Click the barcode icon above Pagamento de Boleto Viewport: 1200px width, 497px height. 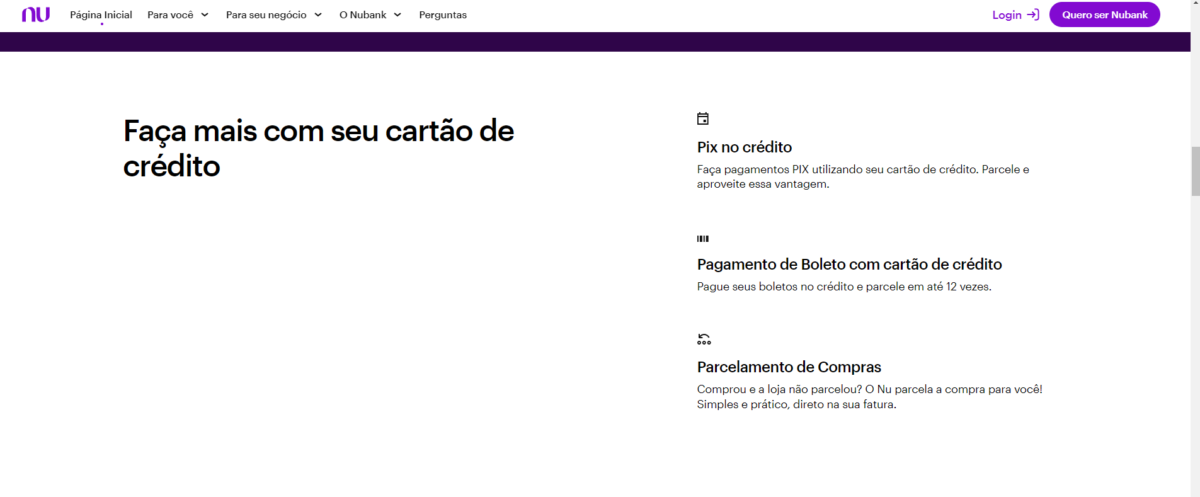coord(703,239)
